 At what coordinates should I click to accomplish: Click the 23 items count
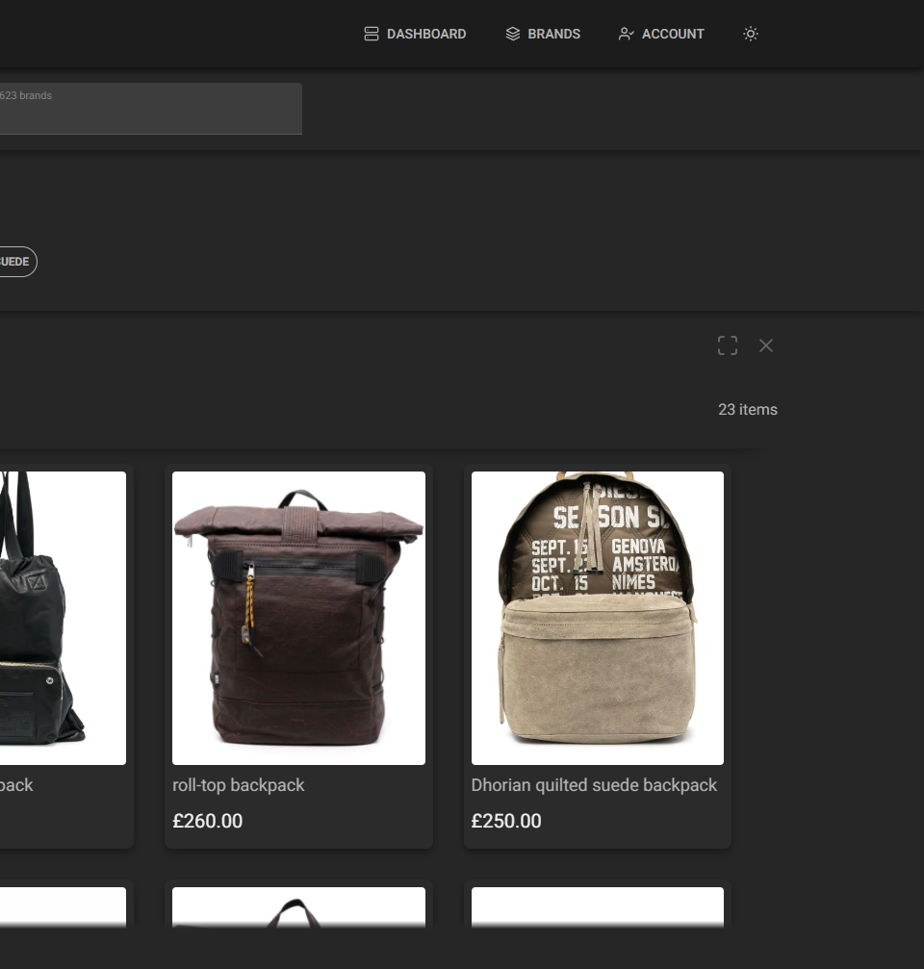click(x=748, y=409)
